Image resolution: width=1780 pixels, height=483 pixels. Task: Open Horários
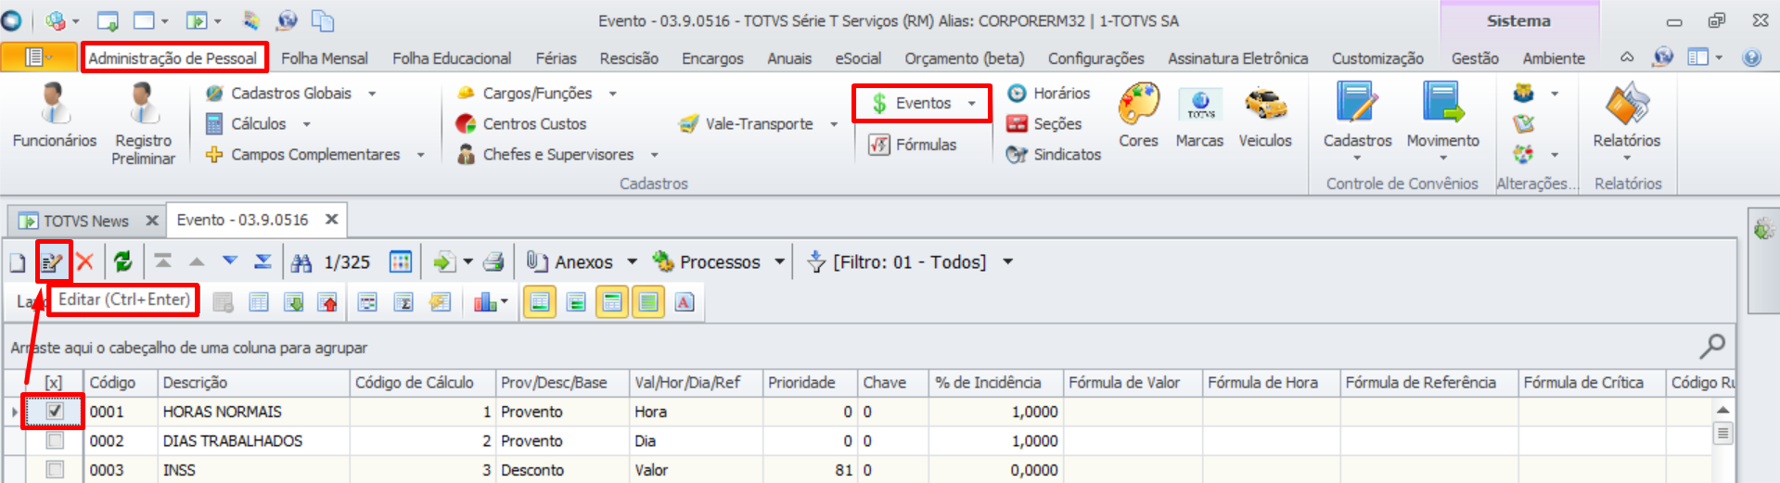[x=1049, y=94]
